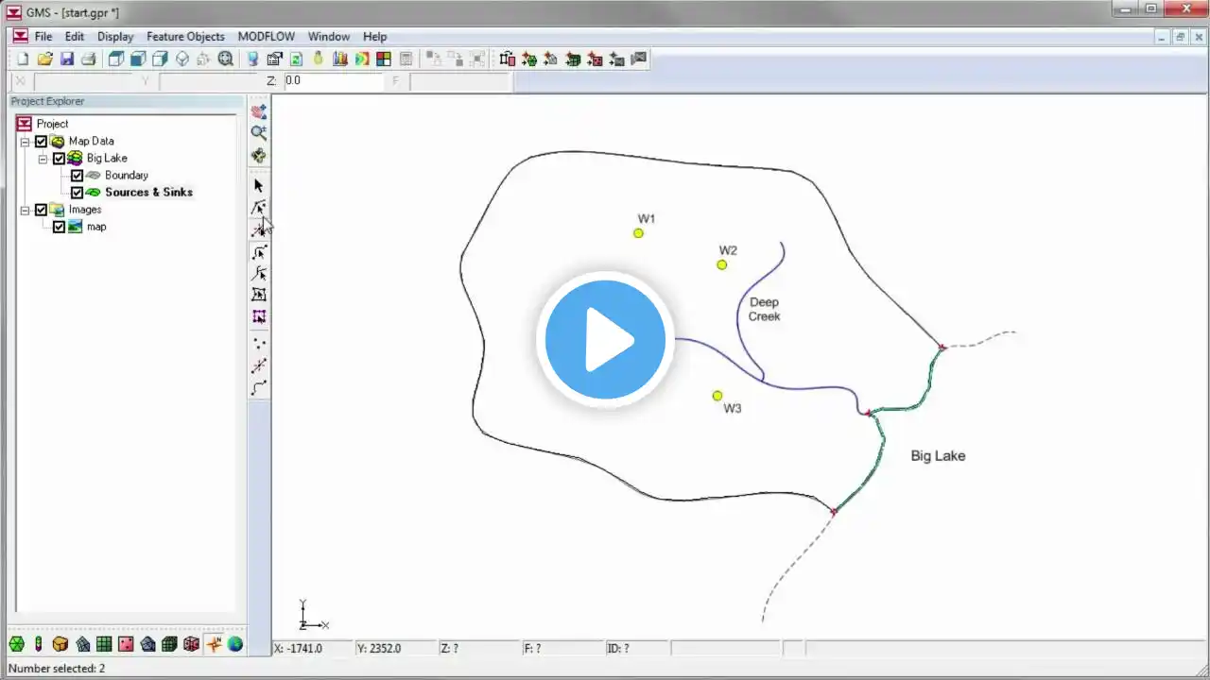Click the X: -1741.0 status bar readout
The image size is (1210, 680).
(299, 649)
